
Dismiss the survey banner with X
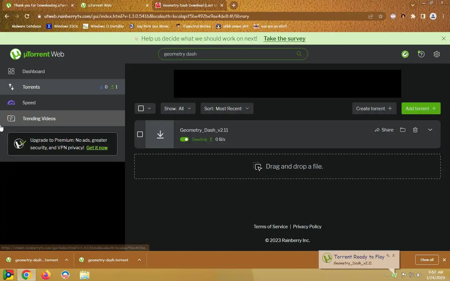(x=443, y=38)
